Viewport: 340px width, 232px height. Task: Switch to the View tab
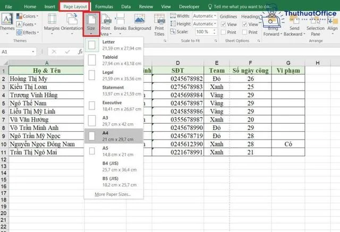[166, 7]
